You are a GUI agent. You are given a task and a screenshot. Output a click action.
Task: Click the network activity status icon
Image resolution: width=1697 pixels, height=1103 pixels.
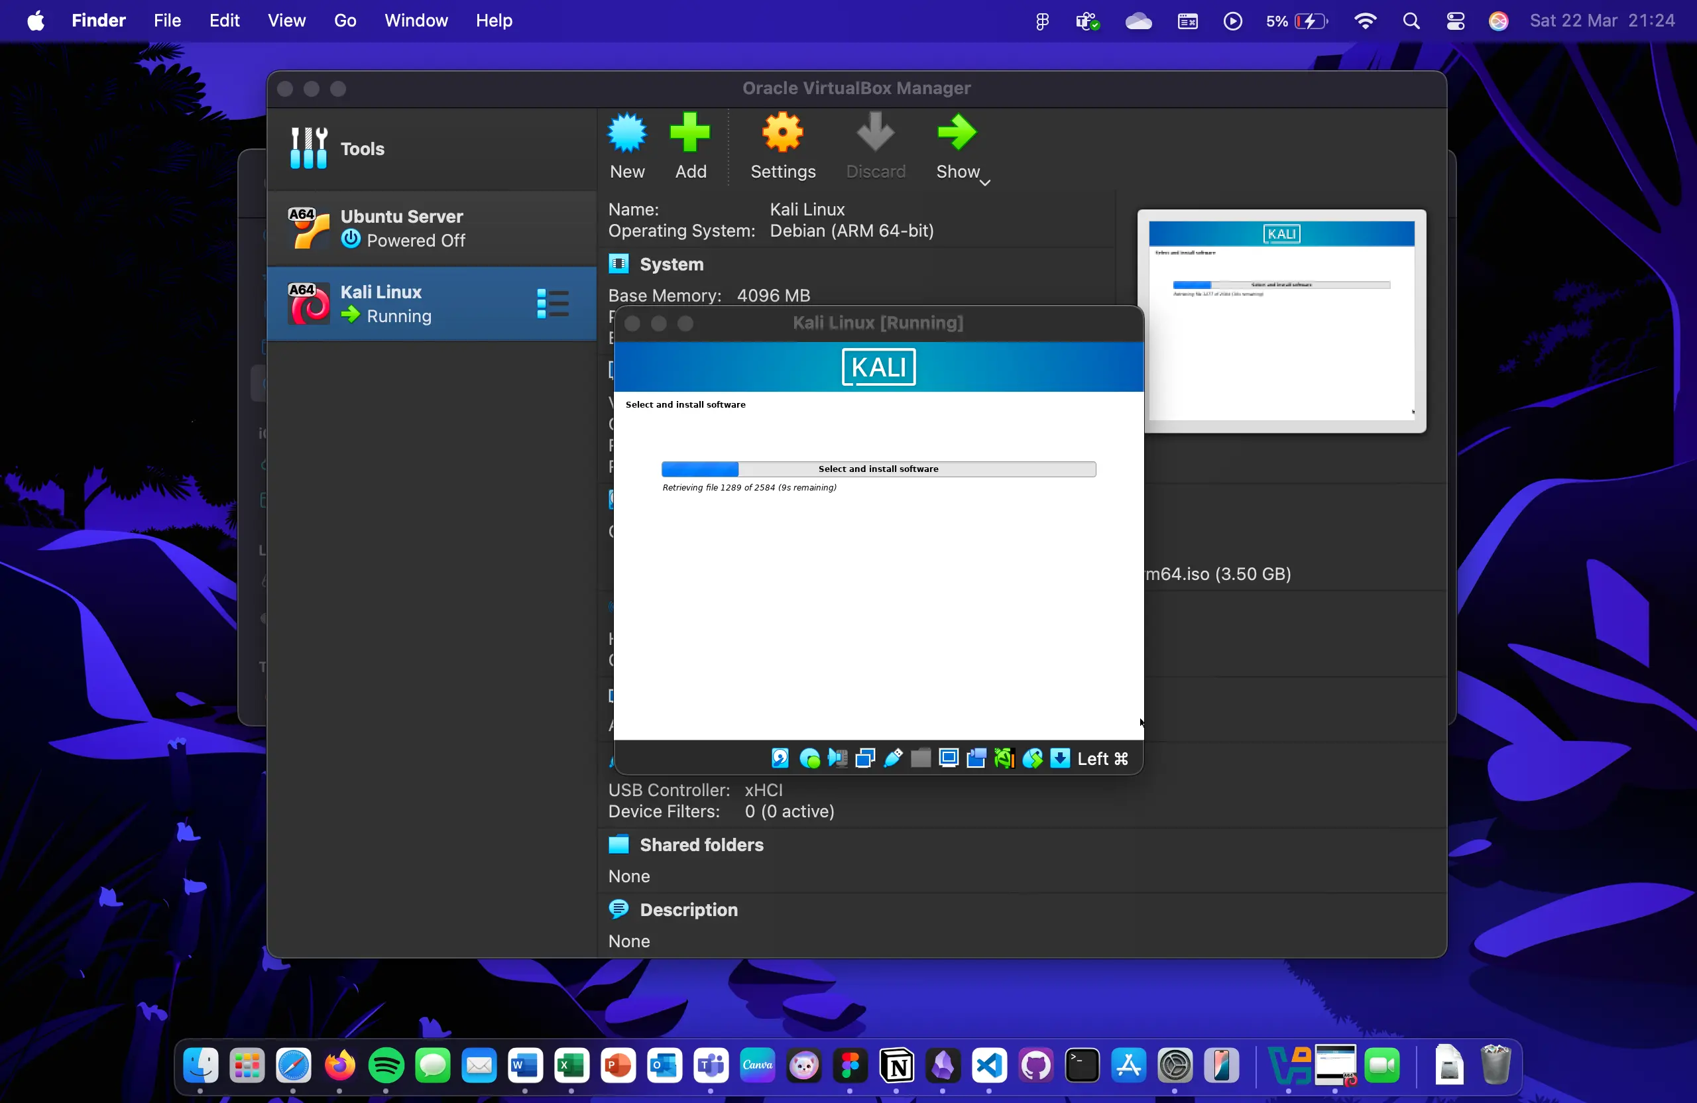(x=864, y=757)
